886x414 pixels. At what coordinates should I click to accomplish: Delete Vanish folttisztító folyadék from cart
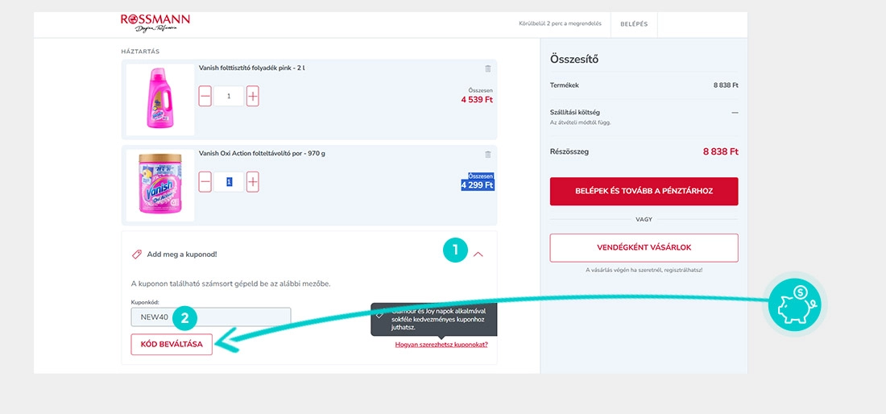point(487,69)
